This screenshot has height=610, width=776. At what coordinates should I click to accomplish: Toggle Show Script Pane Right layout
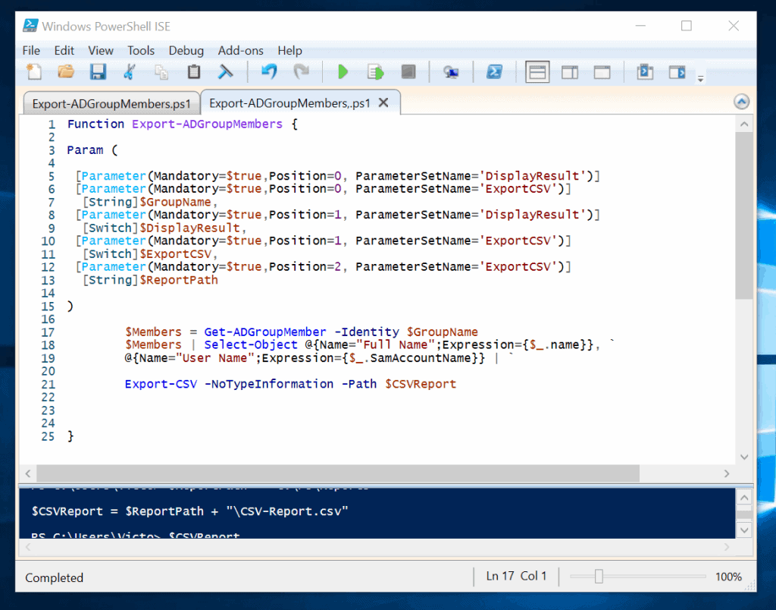pos(569,71)
